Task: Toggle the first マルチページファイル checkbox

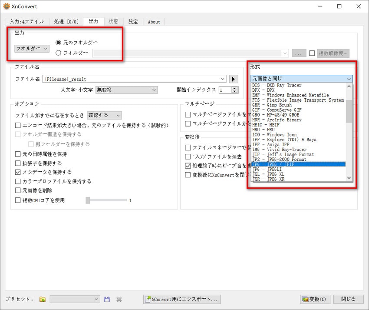Action: click(188, 115)
